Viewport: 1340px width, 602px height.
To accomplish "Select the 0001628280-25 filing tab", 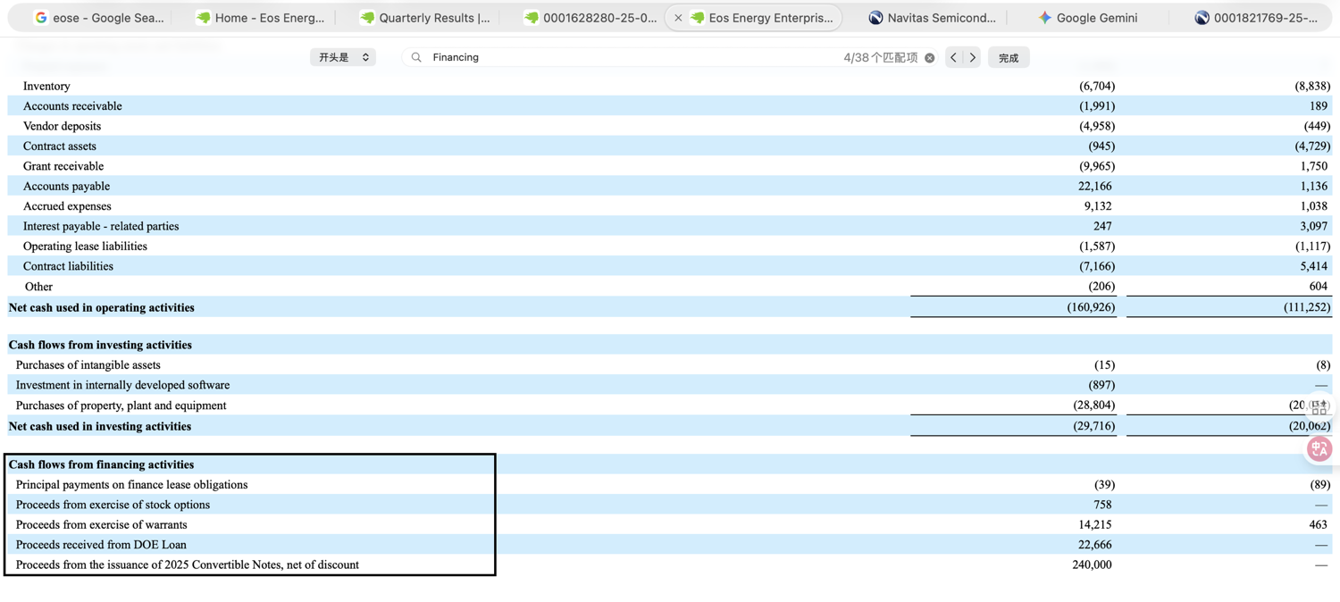I will 590,18.
